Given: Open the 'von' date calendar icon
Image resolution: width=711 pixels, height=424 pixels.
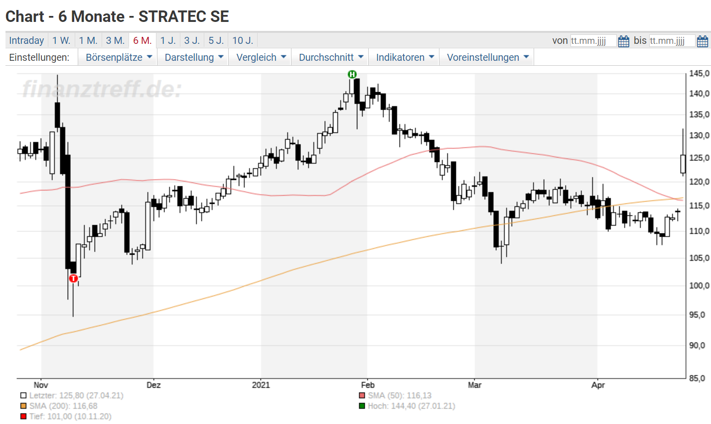Looking at the screenshot, I should (623, 41).
